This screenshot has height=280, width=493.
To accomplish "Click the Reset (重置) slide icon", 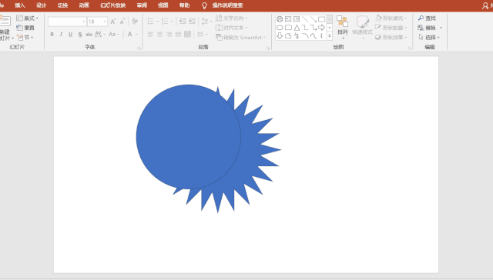I will (19, 28).
